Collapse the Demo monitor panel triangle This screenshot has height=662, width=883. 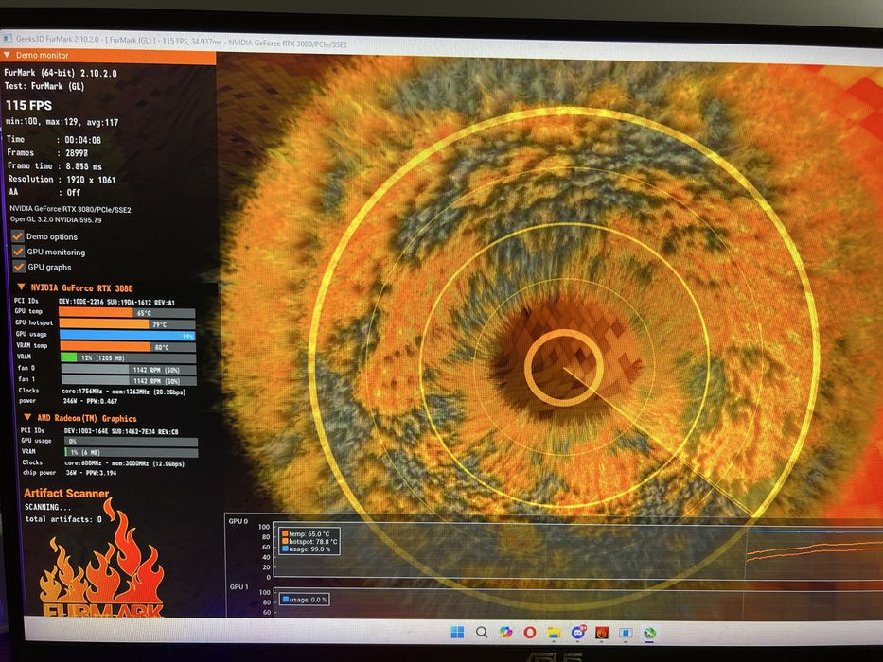[x=7, y=55]
